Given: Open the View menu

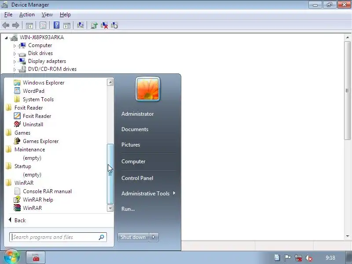Looking at the screenshot, I should [47, 15].
